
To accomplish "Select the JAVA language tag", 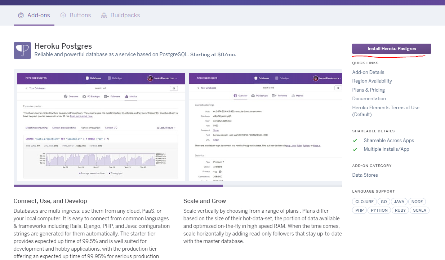I will pos(399,202).
